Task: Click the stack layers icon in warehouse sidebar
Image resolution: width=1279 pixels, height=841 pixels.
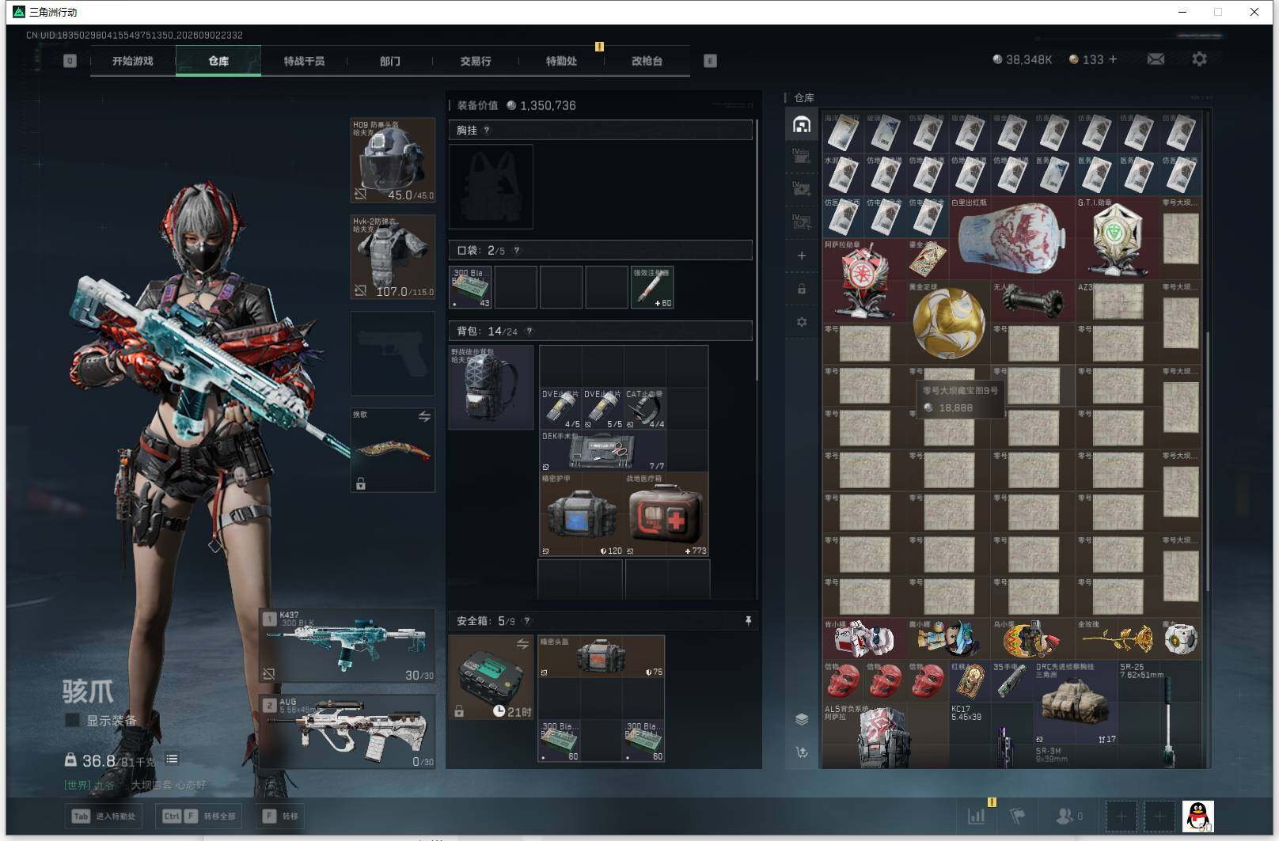Action: pyautogui.click(x=802, y=719)
